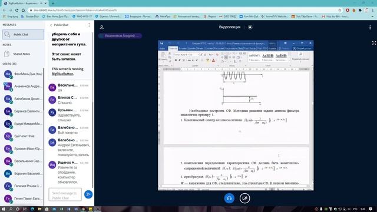Click the Paste icon in Word ribbon
Viewport: 377px width, 212px height.
(x=163, y=55)
